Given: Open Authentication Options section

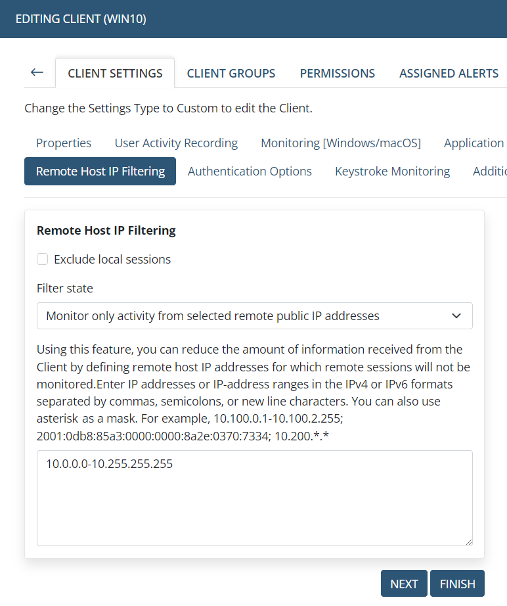Looking at the screenshot, I should click(x=250, y=172).
